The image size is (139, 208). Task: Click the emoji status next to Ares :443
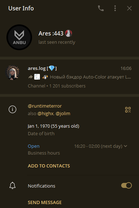coord(68,33)
